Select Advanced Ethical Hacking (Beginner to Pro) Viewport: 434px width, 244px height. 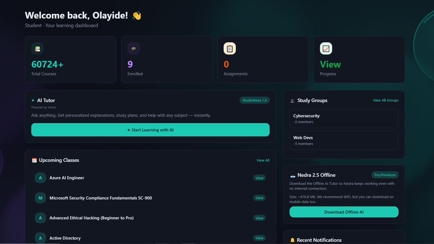click(92, 218)
